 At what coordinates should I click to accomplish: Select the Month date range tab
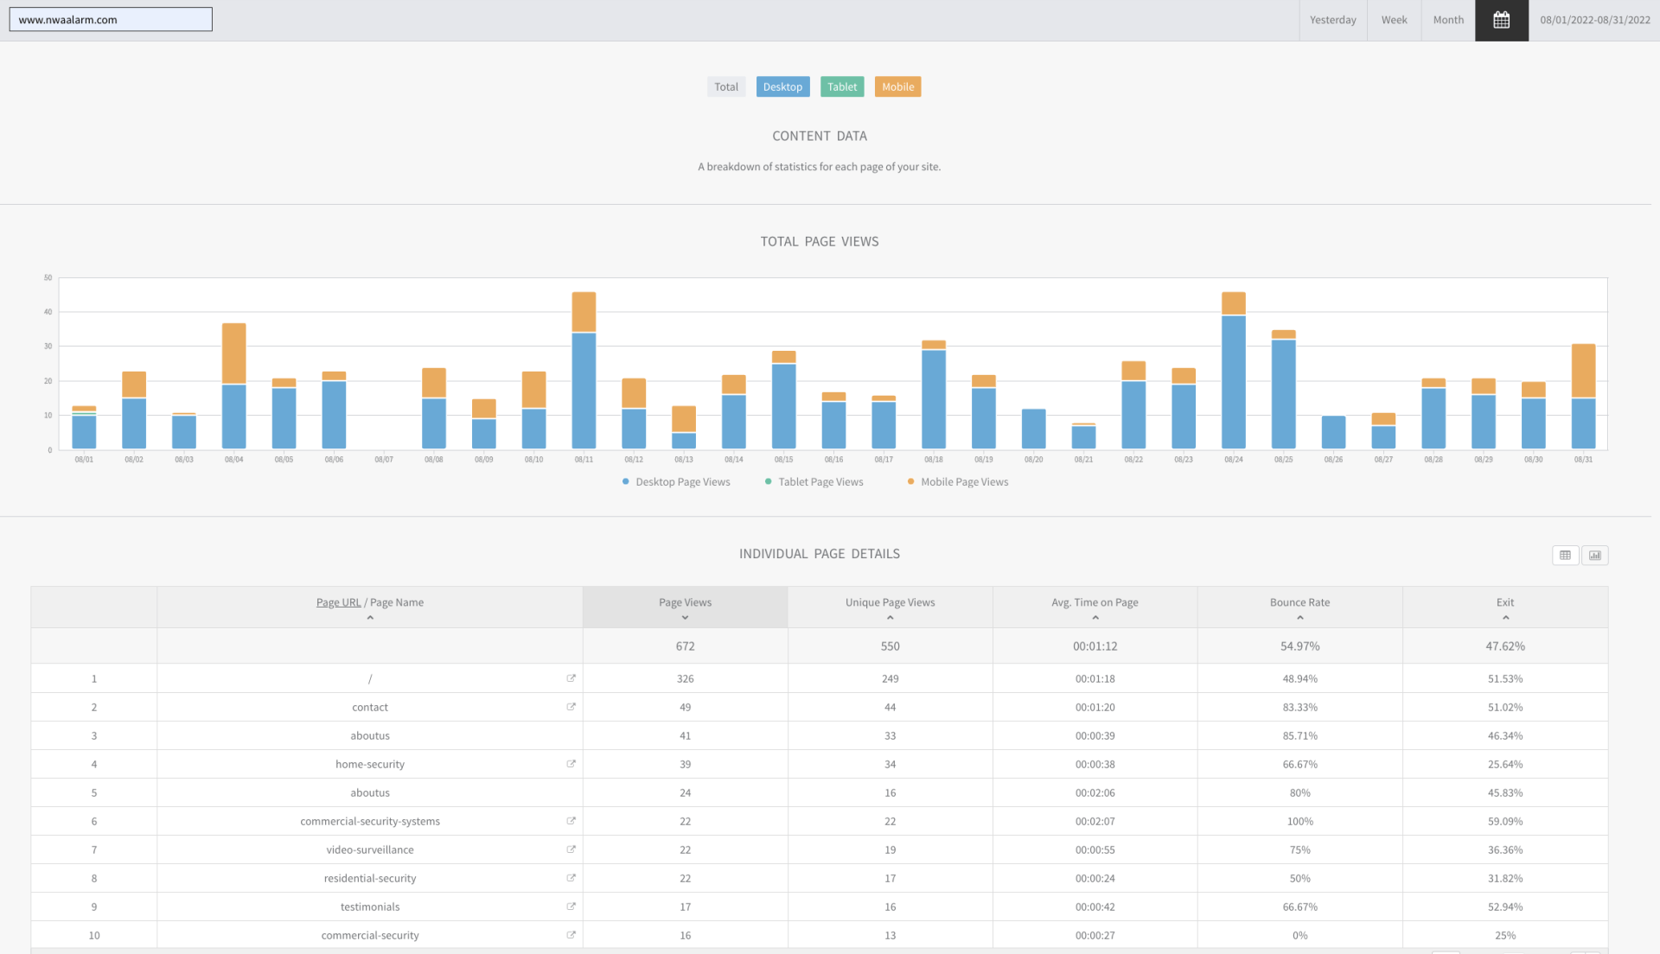pos(1448,20)
